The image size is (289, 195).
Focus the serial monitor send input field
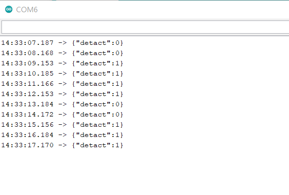point(145,27)
